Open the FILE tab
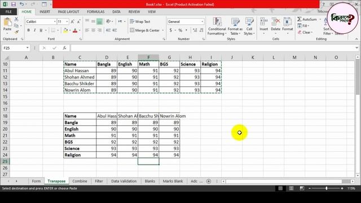 coord(8,11)
